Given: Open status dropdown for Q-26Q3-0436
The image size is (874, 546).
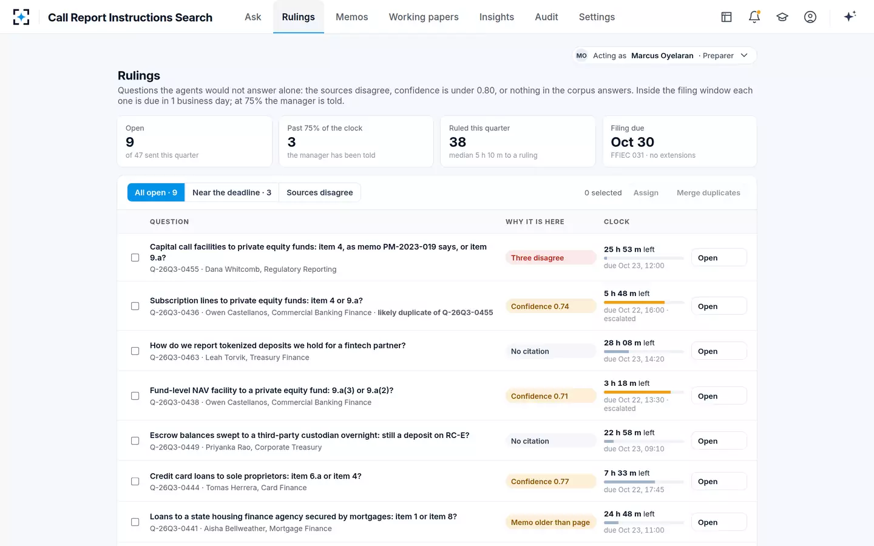Looking at the screenshot, I should click(x=719, y=306).
